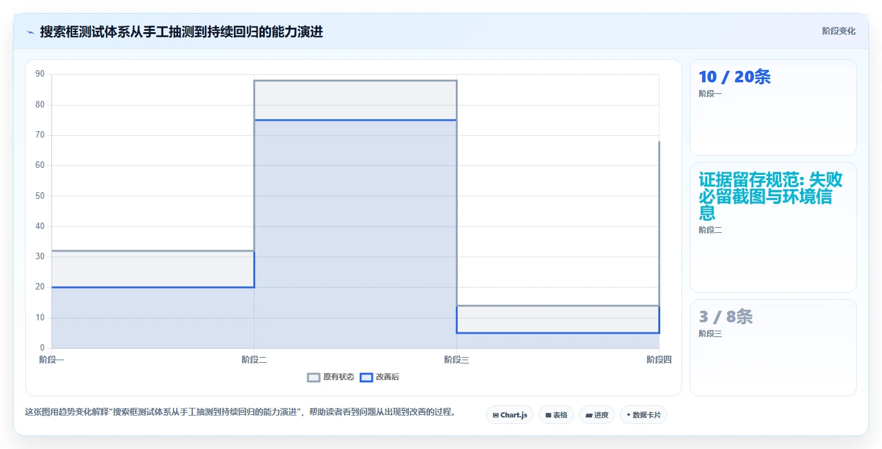The height and width of the screenshot is (449, 882).
Task: Toggle the 改善后 legend item
Action: click(379, 377)
